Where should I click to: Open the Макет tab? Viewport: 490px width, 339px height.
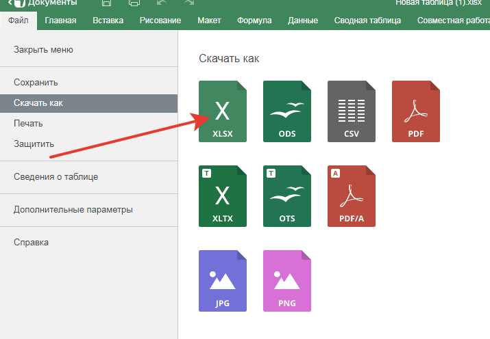[x=209, y=21]
